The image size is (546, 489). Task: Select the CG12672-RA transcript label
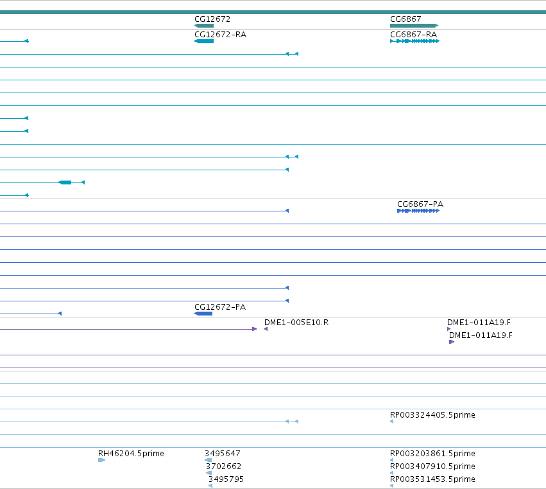(221, 35)
